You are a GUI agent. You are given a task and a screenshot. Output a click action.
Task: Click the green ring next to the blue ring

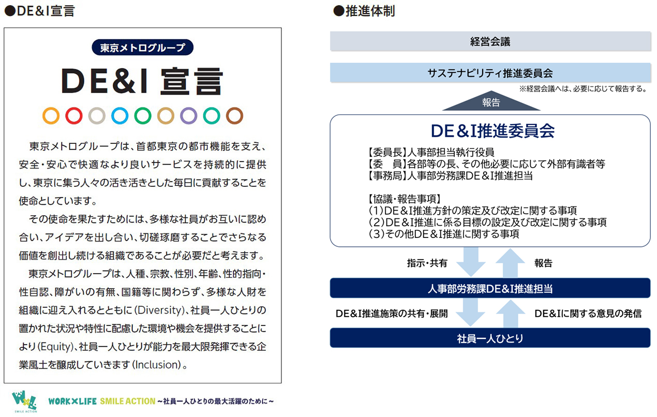point(143,115)
